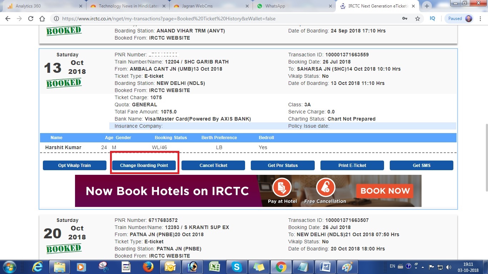Print the ticket via Print E-Ticket
The width and height of the screenshot is (488, 274).
click(x=352, y=166)
